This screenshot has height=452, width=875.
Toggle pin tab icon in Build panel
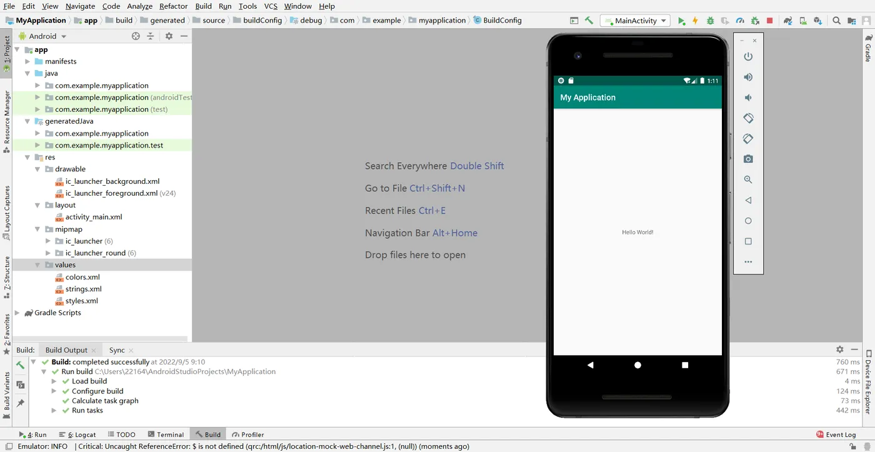click(21, 403)
